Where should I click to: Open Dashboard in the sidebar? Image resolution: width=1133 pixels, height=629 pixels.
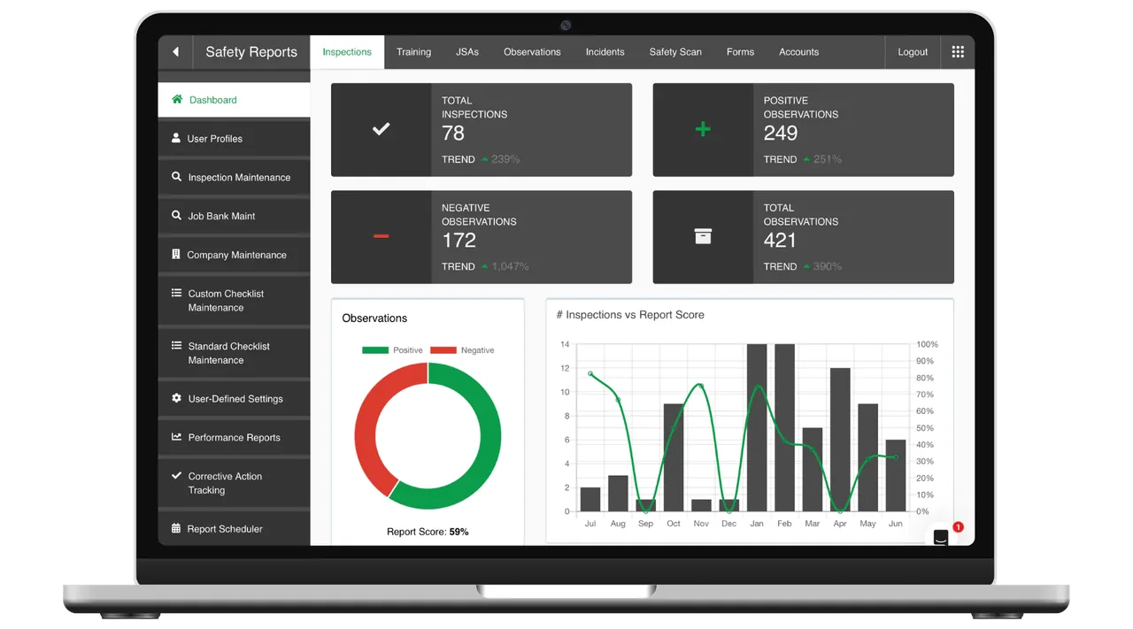[234, 100]
